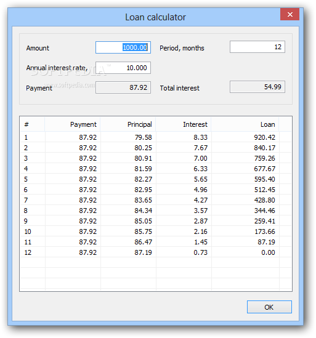Click principal value 82.27
This screenshot has width=316, height=338.
[144, 179]
